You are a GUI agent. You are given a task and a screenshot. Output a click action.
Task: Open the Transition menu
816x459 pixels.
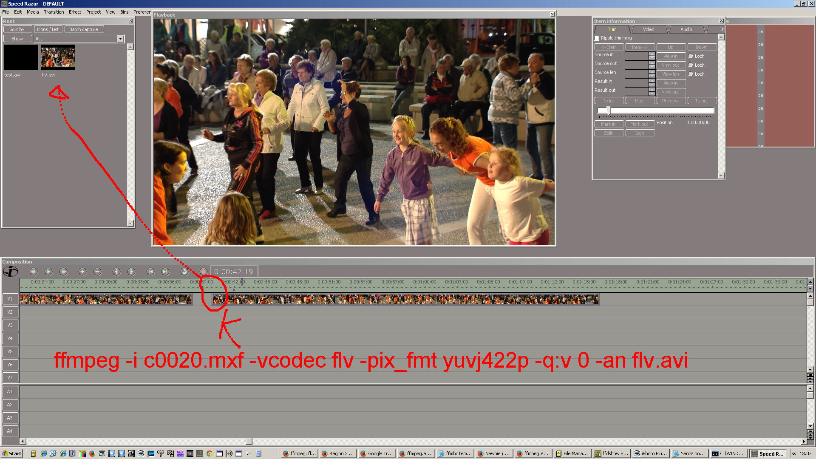[x=54, y=12]
